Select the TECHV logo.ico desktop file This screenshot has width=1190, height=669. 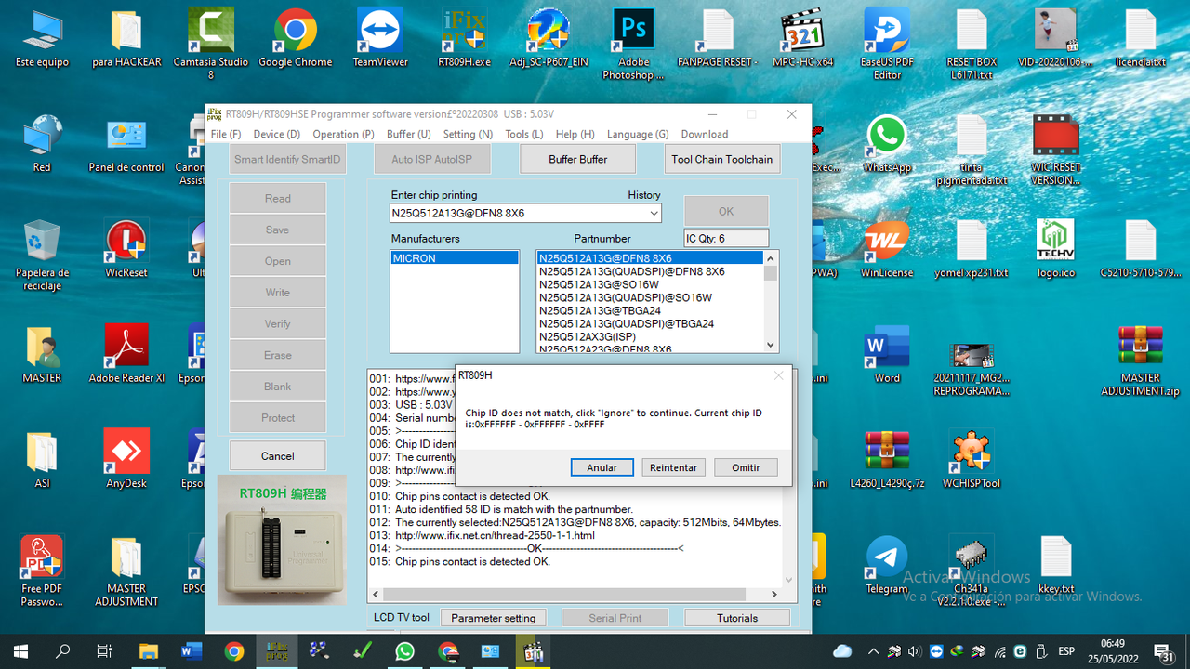coord(1056,248)
